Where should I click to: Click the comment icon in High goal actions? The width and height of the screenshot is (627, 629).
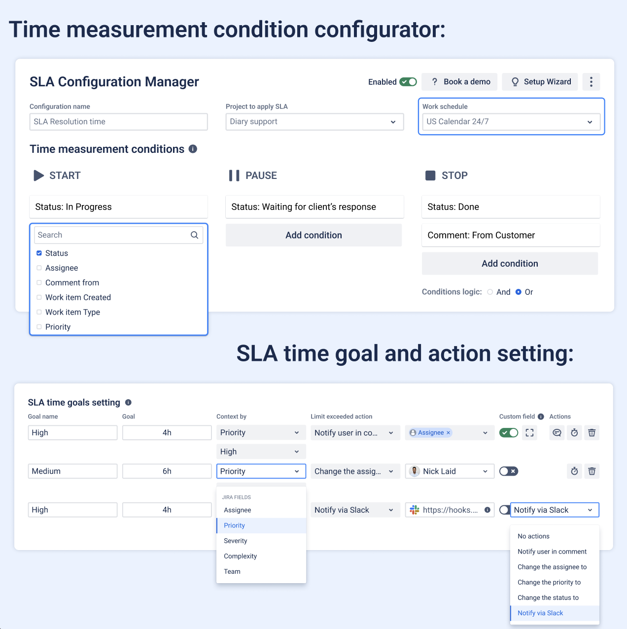point(557,433)
